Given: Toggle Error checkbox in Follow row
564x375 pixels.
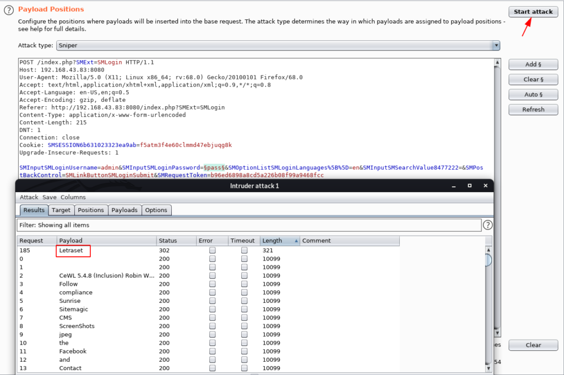Looking at the screenshot, I should click(x=212, y=284).
